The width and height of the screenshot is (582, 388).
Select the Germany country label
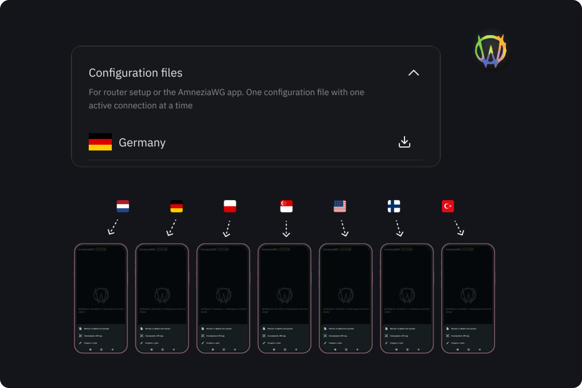[142, 143]
